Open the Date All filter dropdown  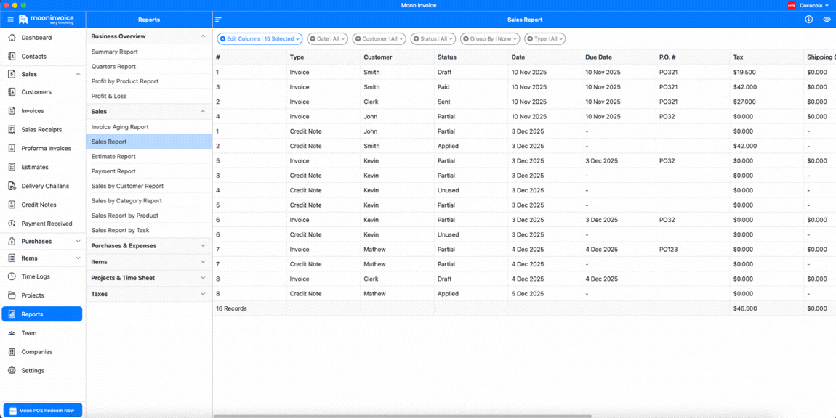(x=327, y=38)
